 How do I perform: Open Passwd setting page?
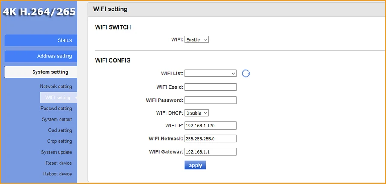coord(56,109)
